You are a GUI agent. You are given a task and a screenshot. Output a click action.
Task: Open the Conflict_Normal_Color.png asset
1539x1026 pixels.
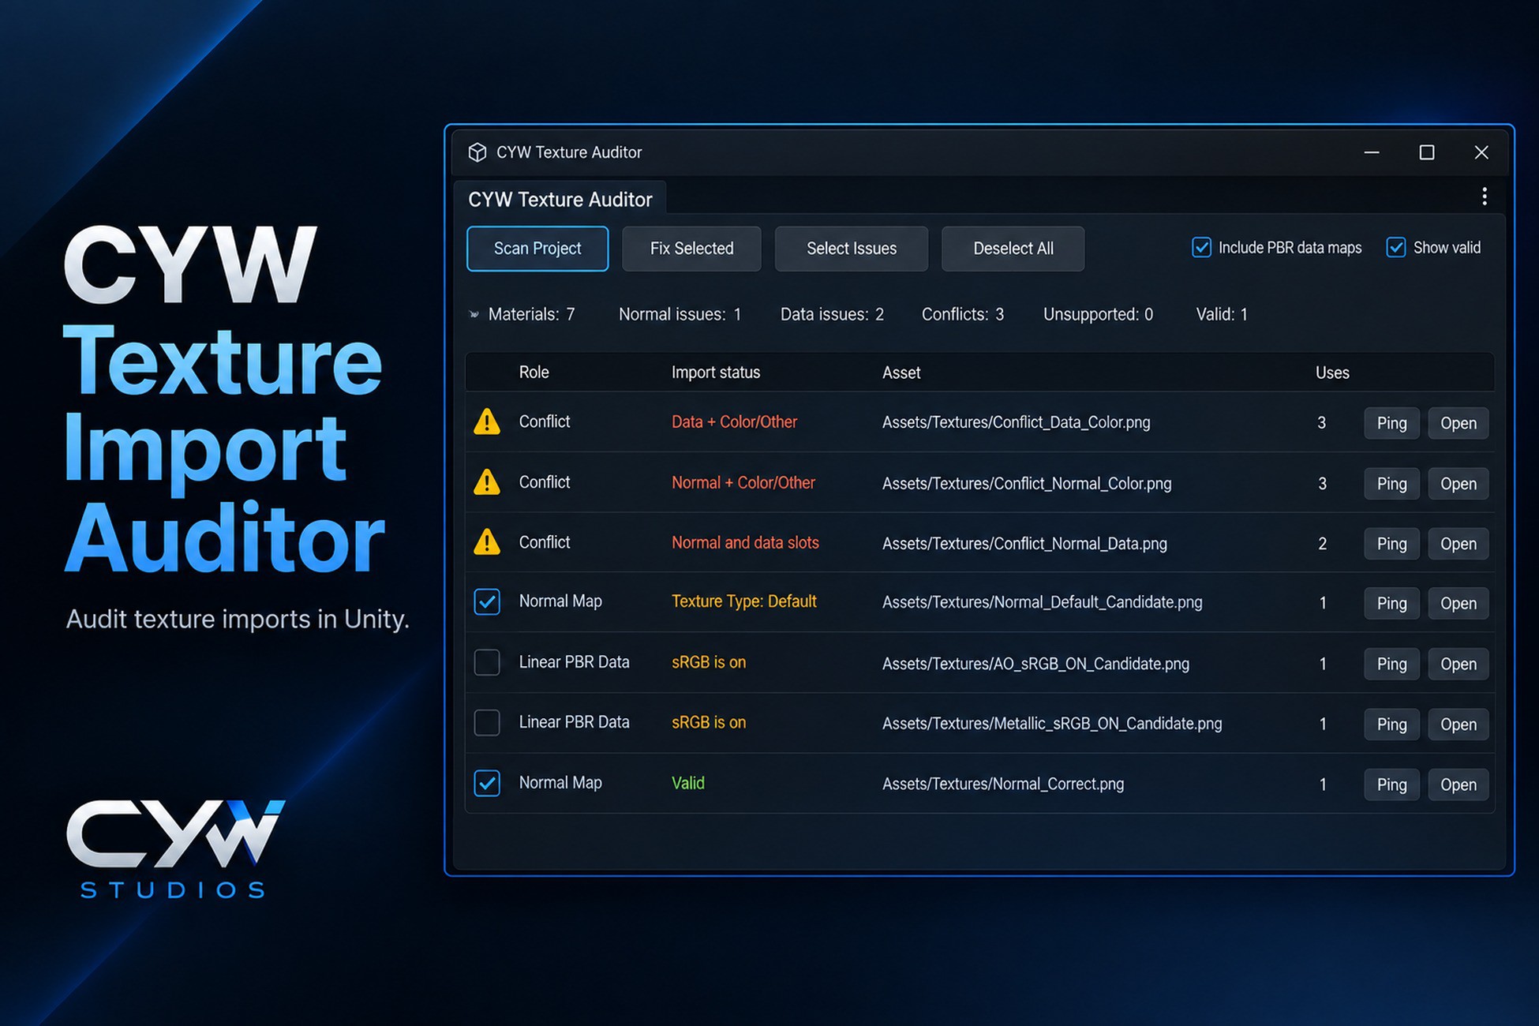click(1458, 484)
